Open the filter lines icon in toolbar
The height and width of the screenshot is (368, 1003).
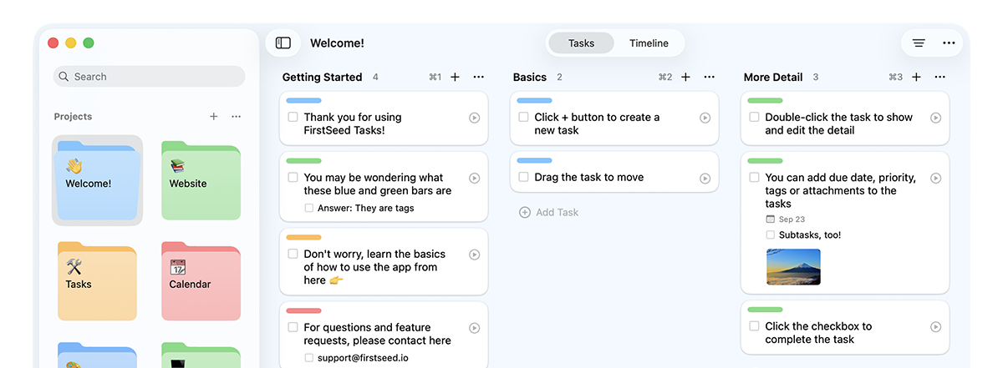tap(919, 43)
